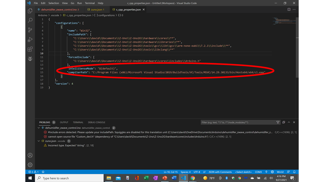The width and height of the screenshot is (324, 182).
Task: Open the File menu
Action: click(36, 3)
